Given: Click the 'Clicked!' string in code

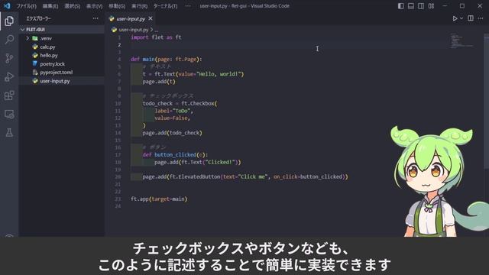Looking at the screenshot, I should click(221, 162).
